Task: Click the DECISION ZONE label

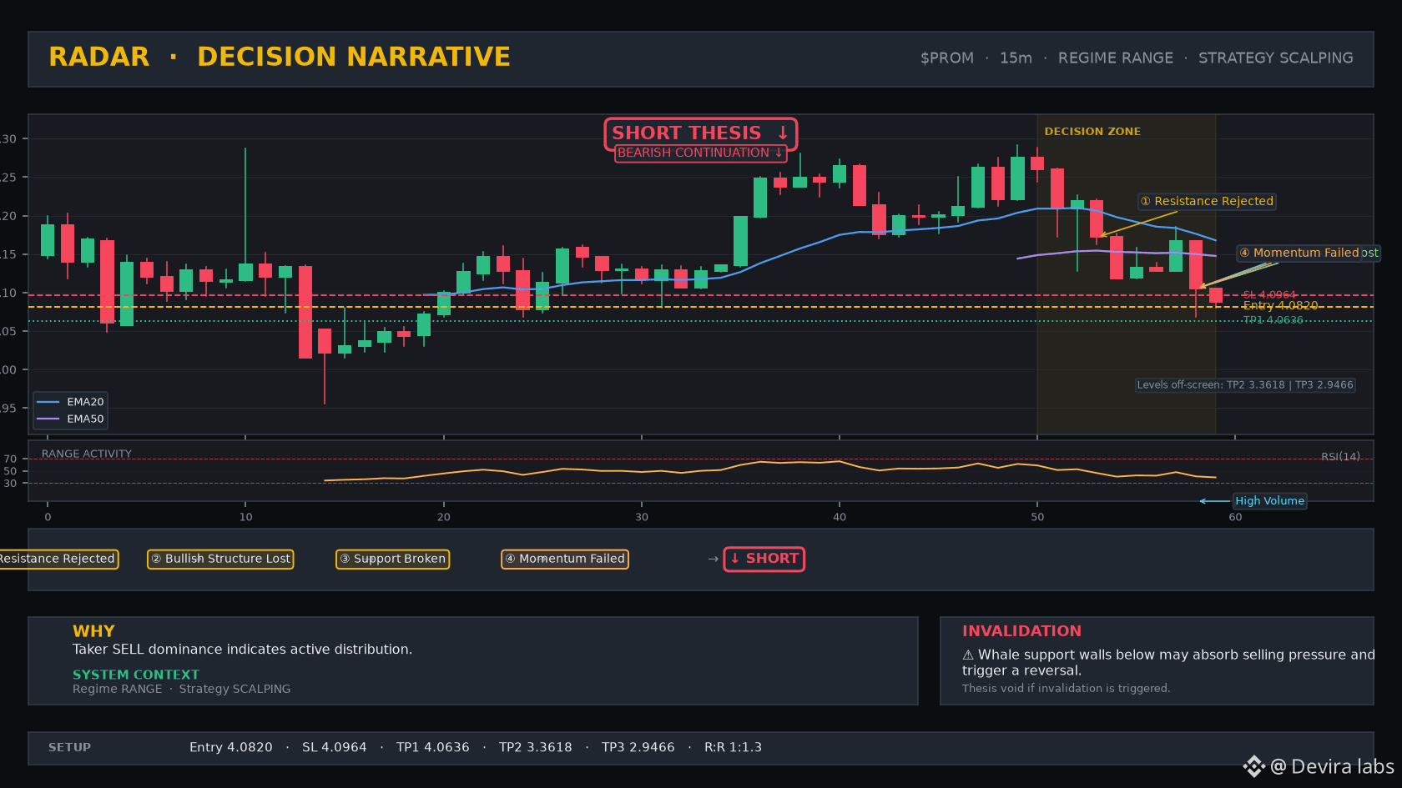Action: pyautogui.click(x=1092, y=131)
